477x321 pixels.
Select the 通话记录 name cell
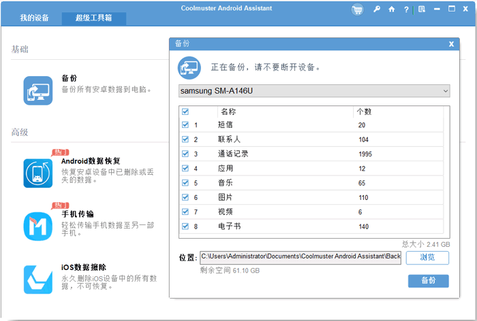(x=233, y=154)
